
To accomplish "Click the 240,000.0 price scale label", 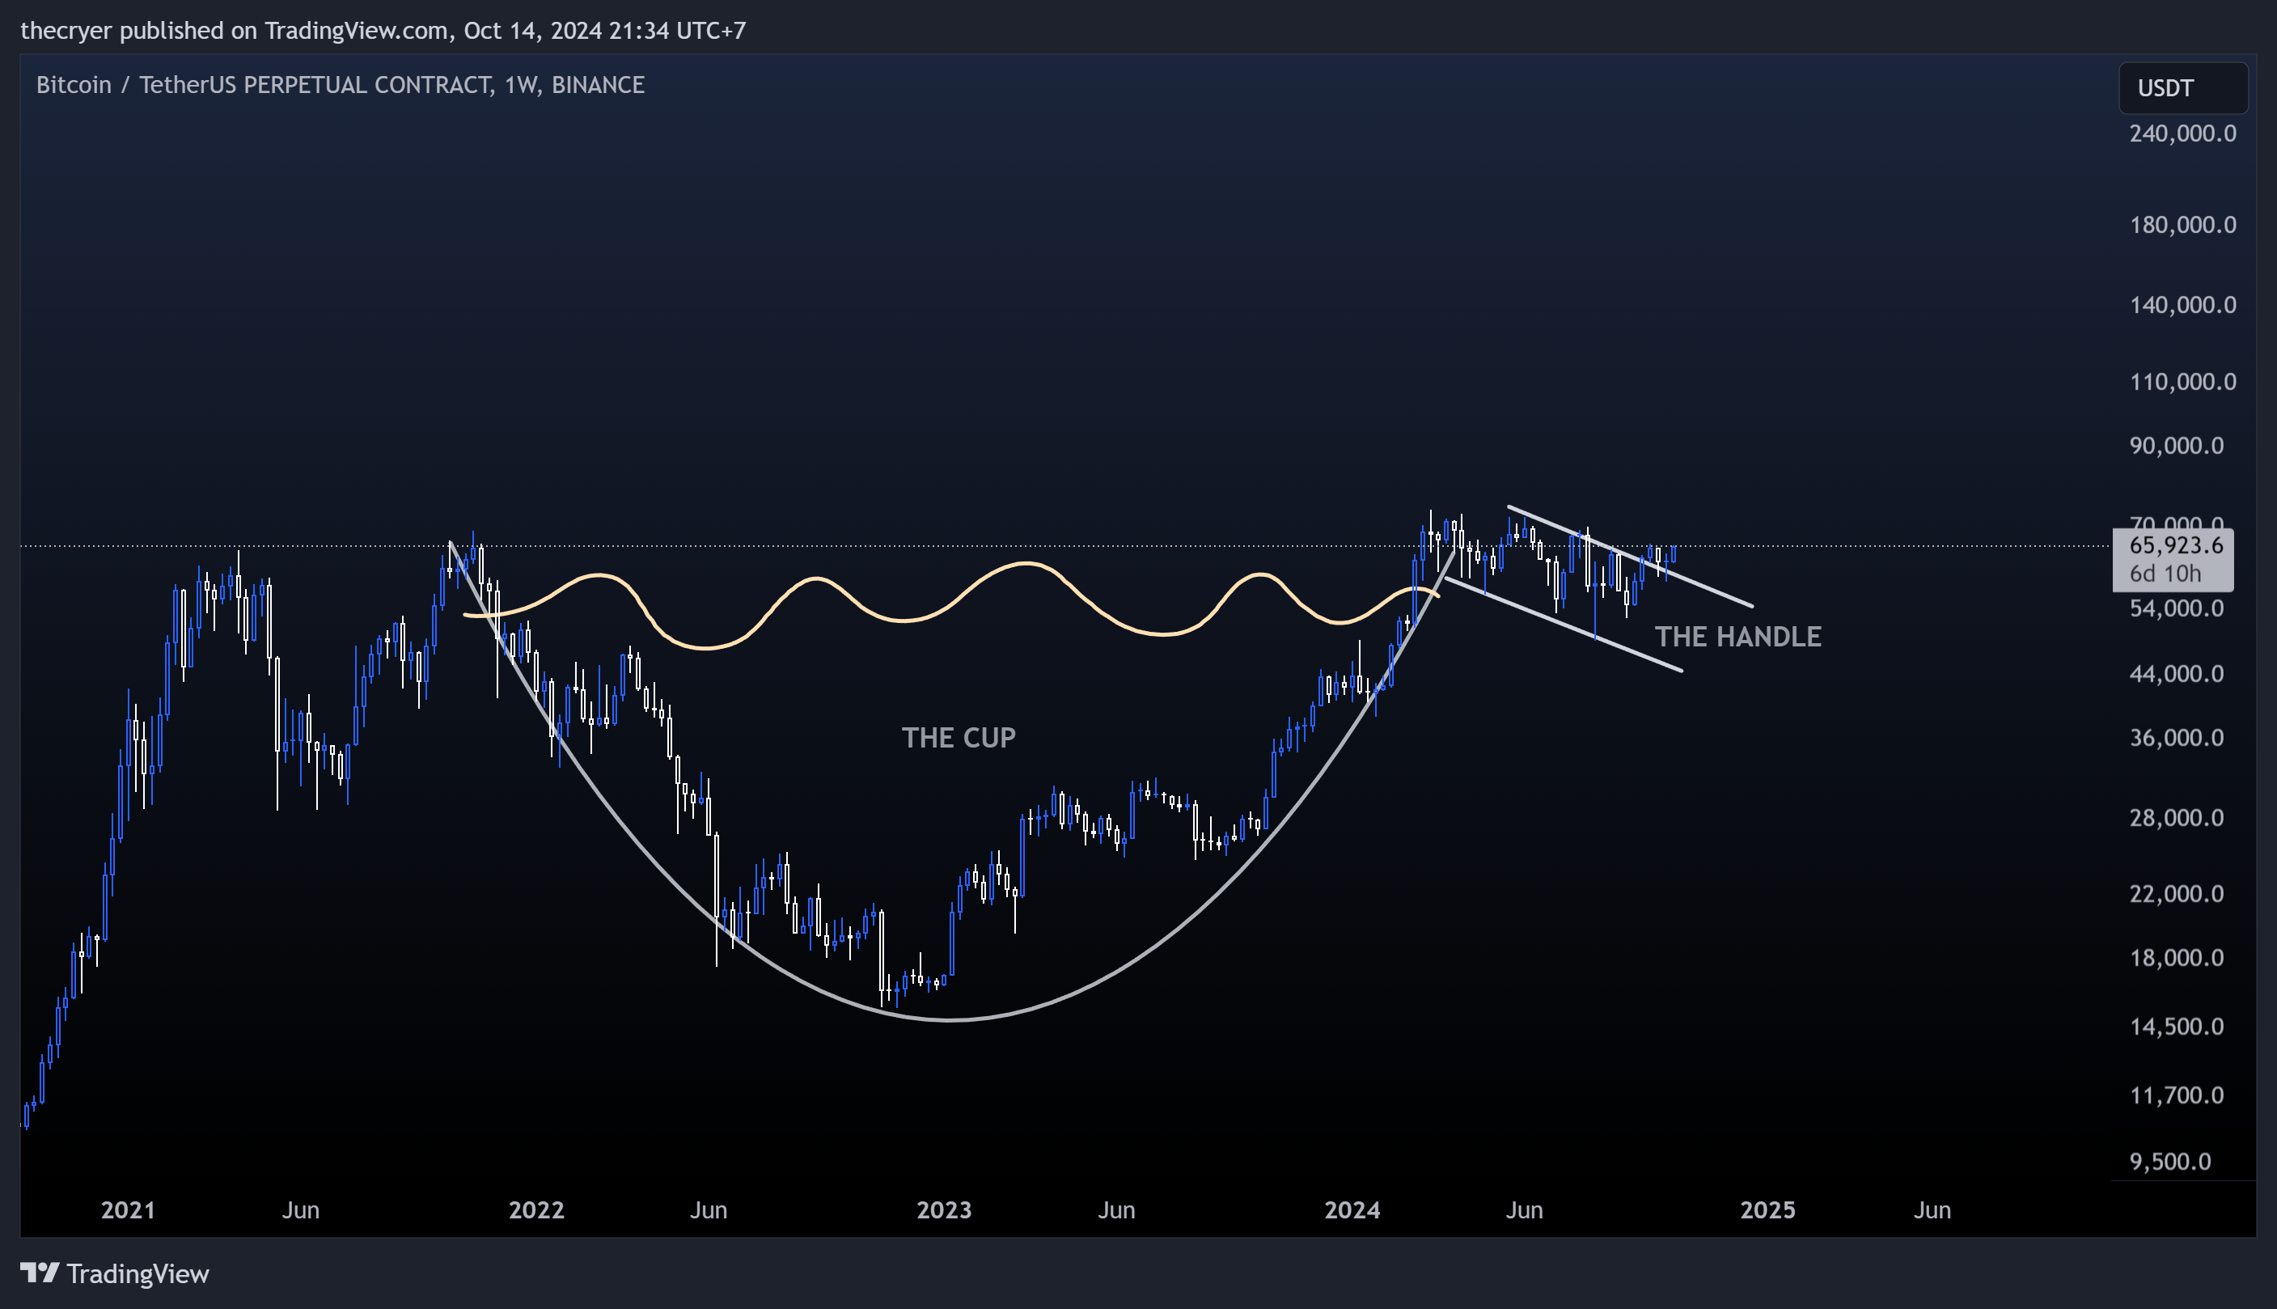I will click(x=2182, y=133).
